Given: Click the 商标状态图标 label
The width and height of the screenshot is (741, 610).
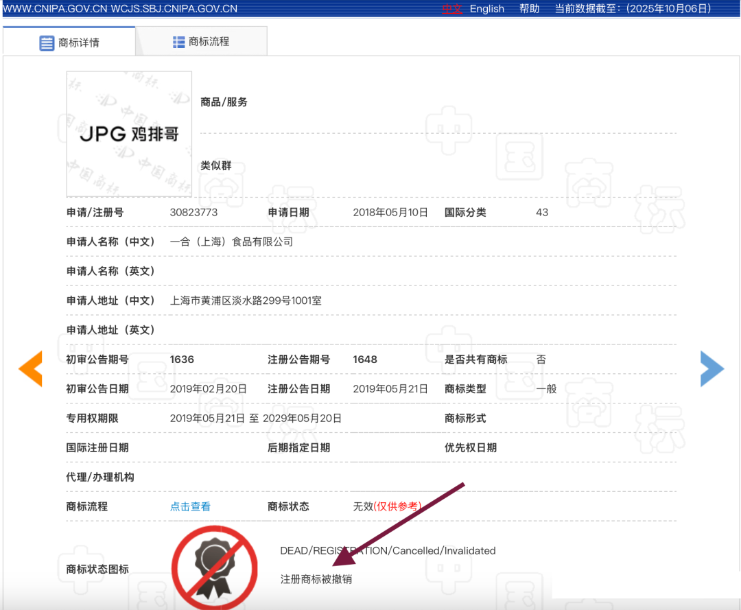Looking at the screenshot, I should [97, 569].
